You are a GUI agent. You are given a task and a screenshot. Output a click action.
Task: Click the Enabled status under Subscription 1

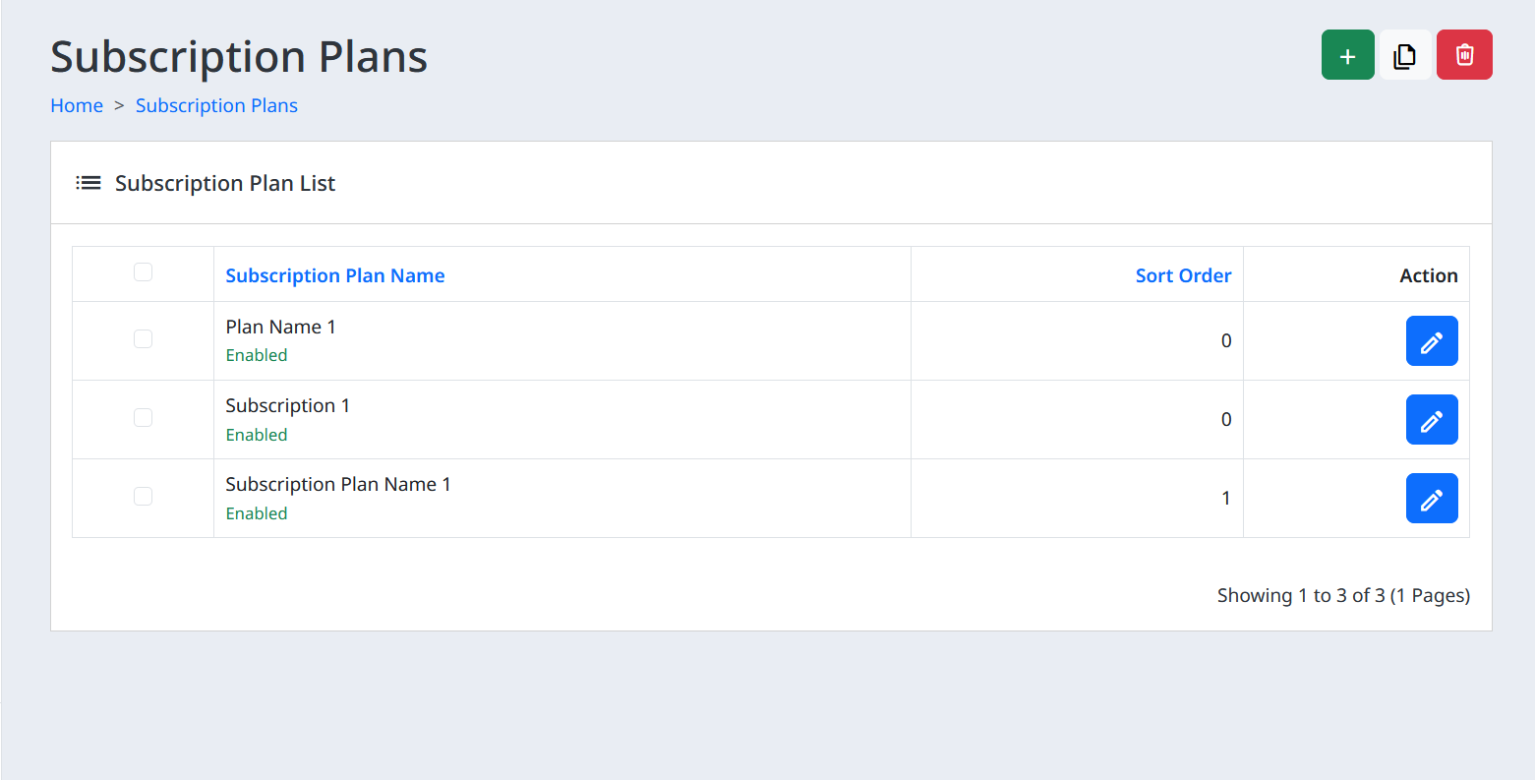[x=257, y=435]
